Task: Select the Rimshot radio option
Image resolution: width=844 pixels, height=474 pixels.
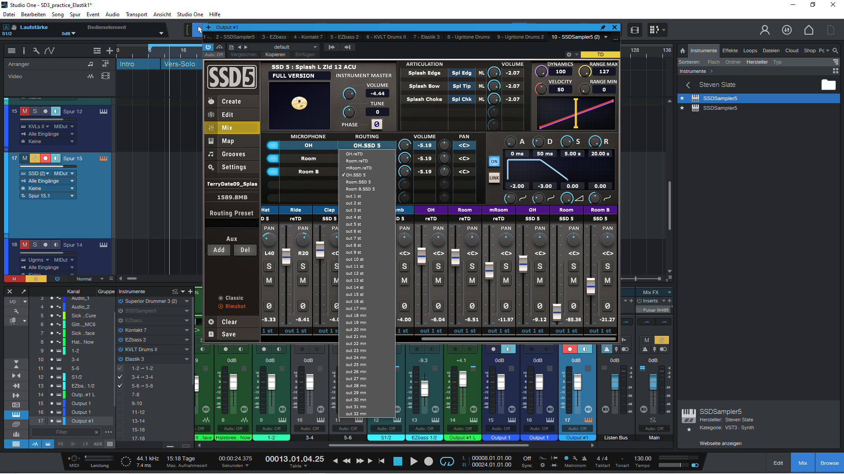Action: [221, 306]
